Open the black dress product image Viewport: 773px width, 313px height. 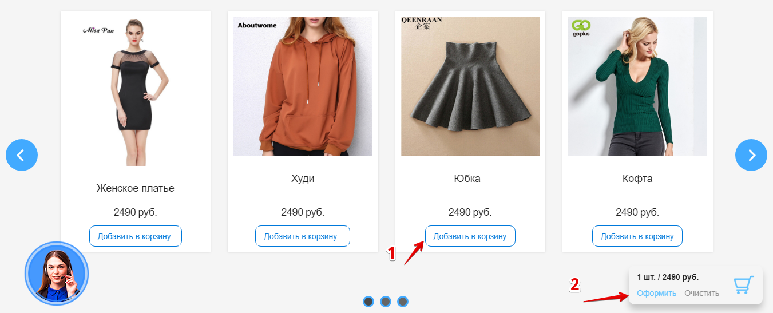[x=136, y=92]
